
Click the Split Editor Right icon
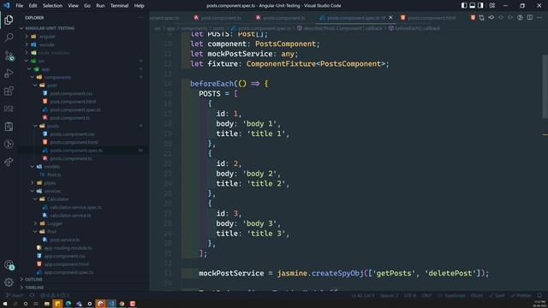click(x=530, y=17)
